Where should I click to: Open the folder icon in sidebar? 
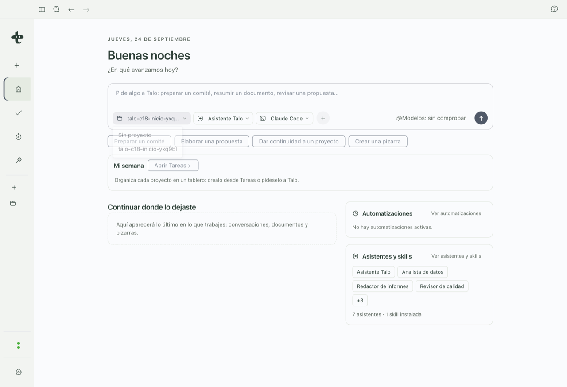pyautogui.click(x=13, y=204)
